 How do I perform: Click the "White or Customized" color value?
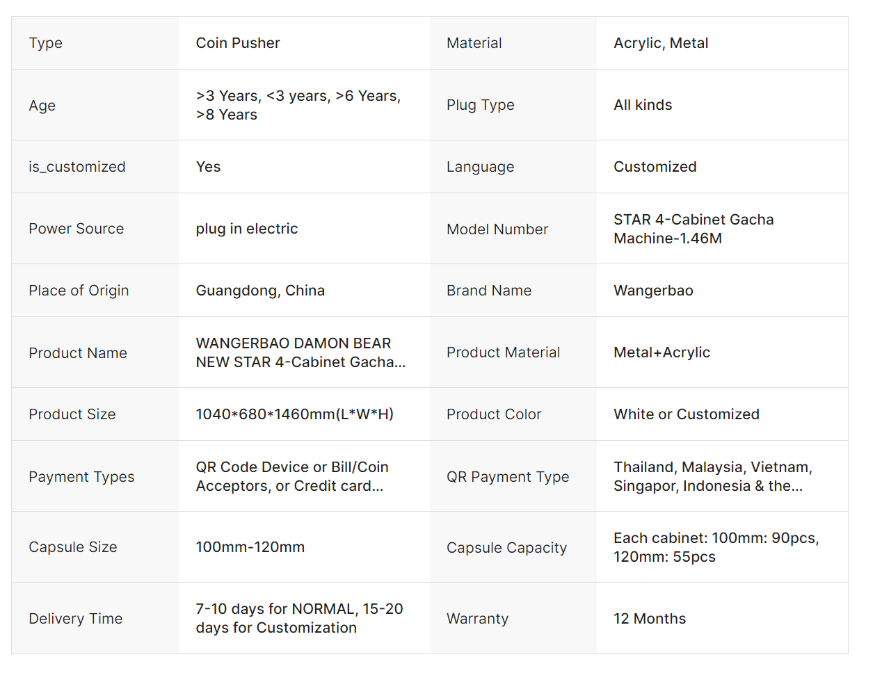[x=686, y=414]
